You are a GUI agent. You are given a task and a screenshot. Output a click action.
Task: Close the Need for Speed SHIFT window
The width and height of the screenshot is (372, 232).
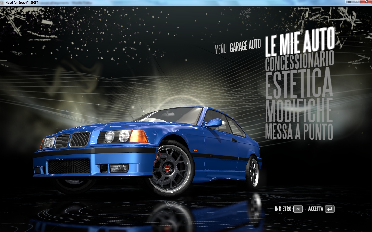[x=366, y=2]
